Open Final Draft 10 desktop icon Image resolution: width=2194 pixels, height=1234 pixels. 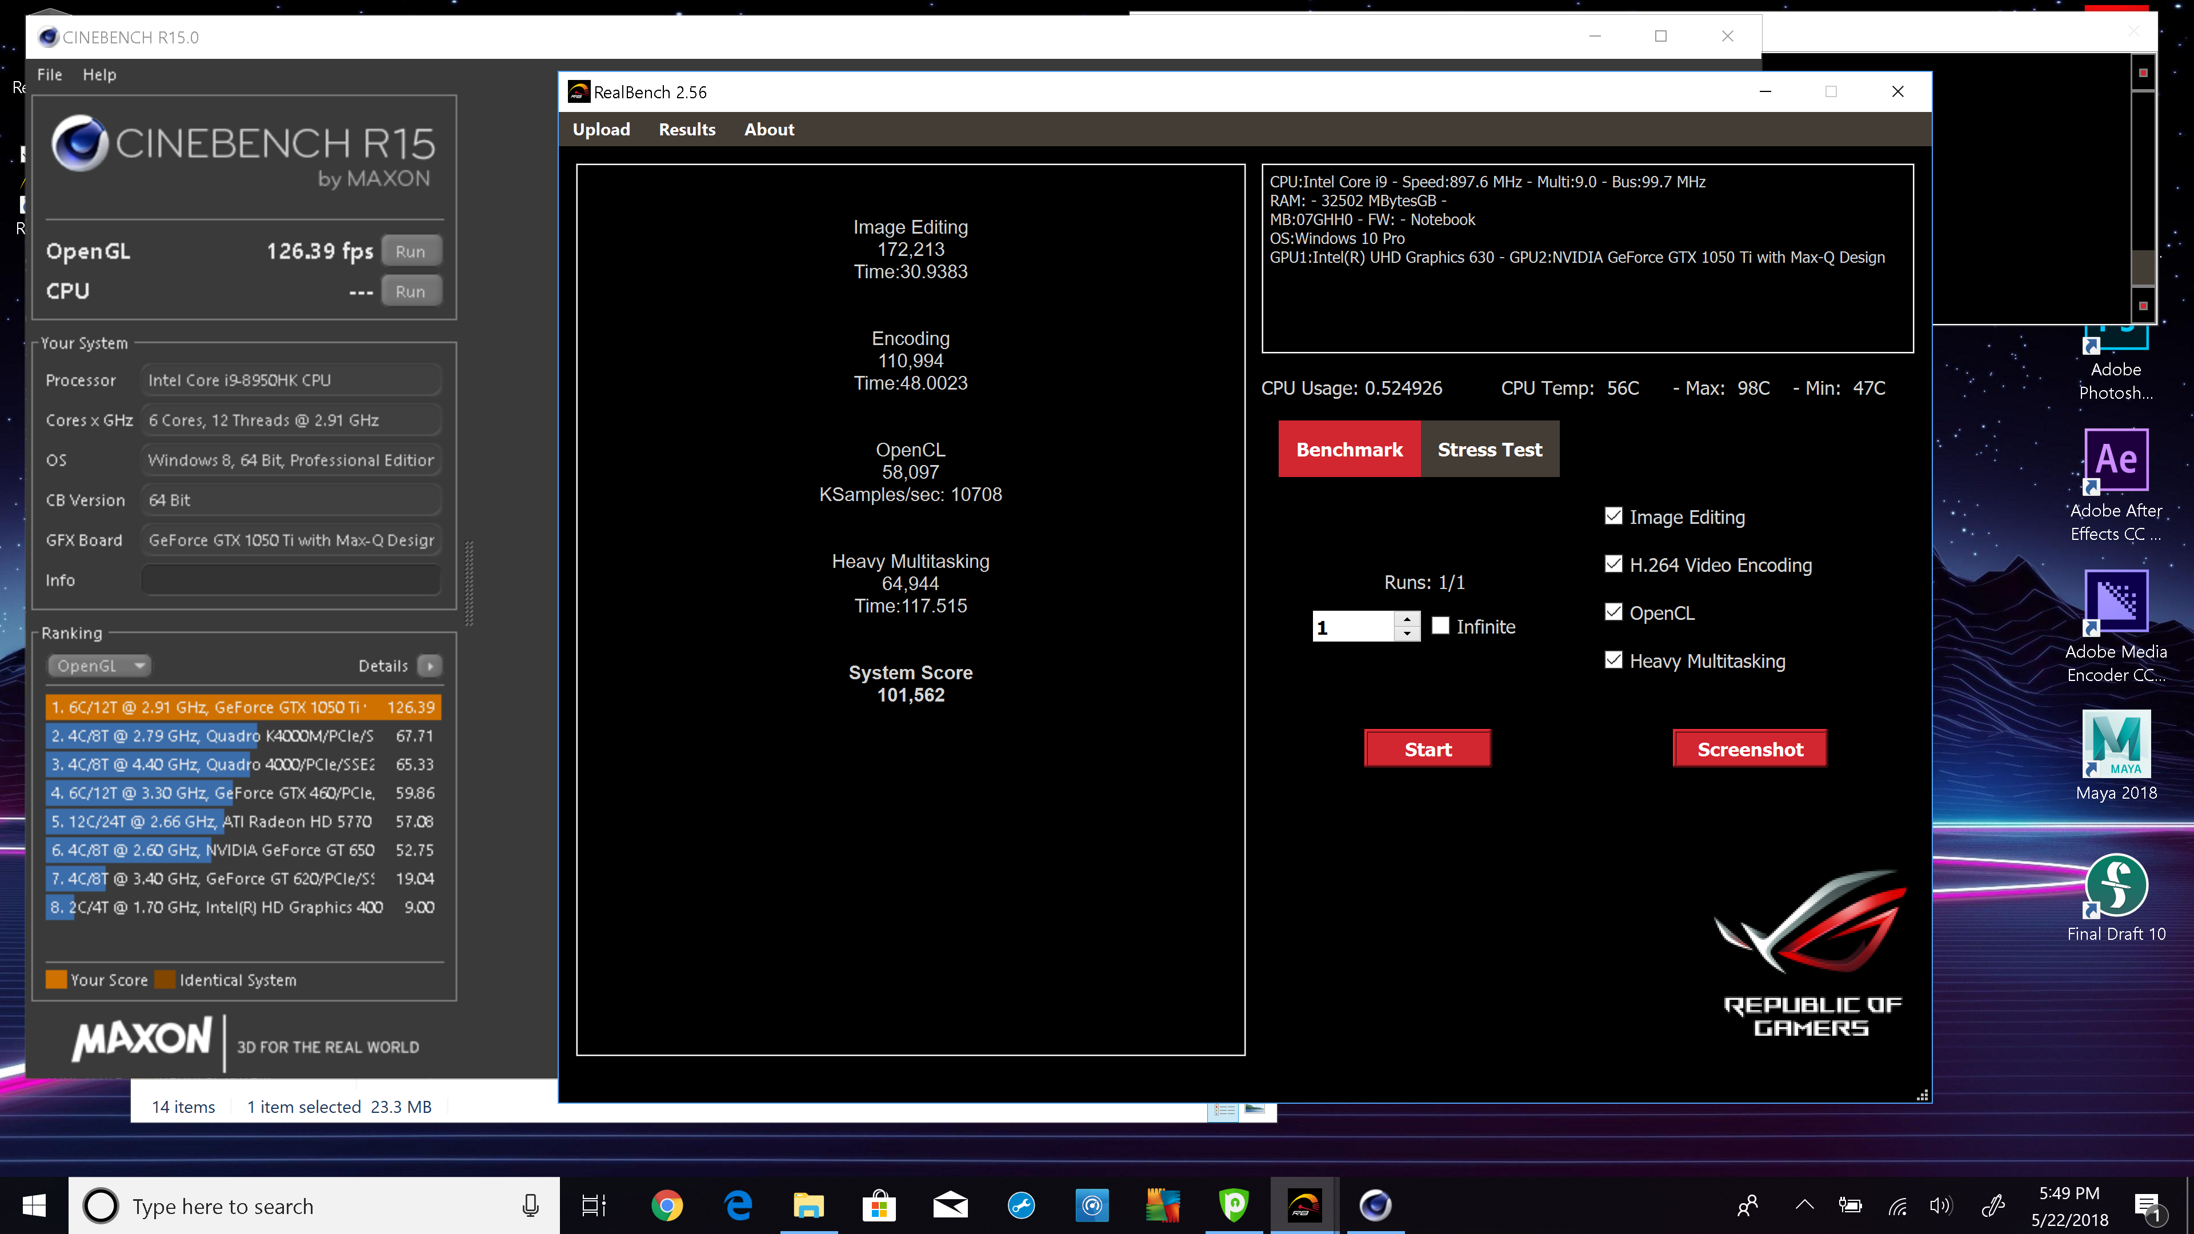2116,897
